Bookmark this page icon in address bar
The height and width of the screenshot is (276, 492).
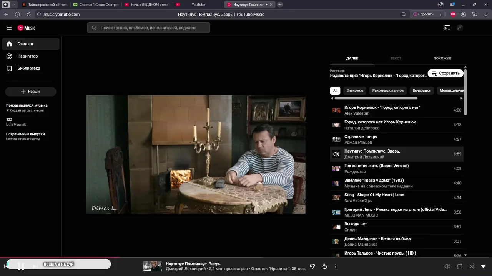pos(404,14)
